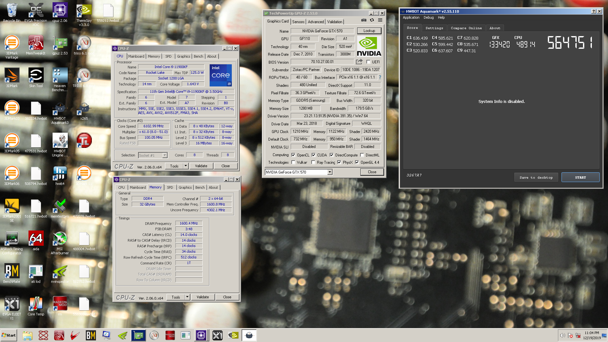The width and height of the screenshot is (608, 342).
Task: Toggle the Vulkan checkbox
Action: pos(293,162)
